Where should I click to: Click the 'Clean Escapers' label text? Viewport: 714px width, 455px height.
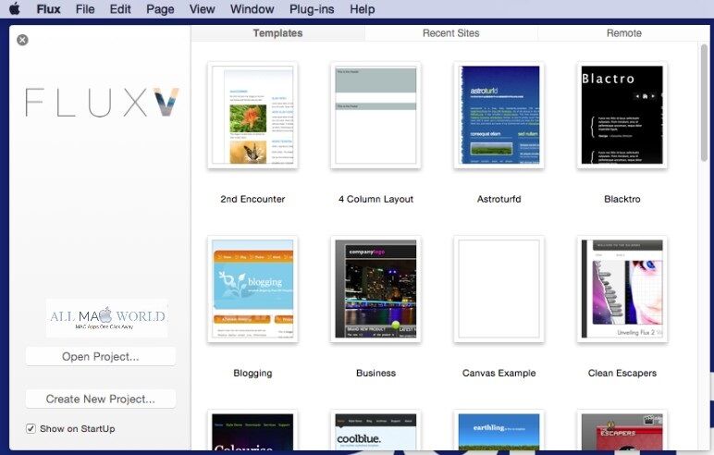[622, 373]
